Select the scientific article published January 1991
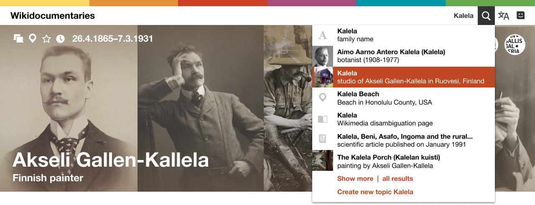Viewport: 535px width, 205px height. click(x=403, y=140)
